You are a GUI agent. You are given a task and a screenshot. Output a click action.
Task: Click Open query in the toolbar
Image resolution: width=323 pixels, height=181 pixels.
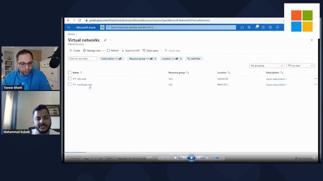click(x=150, y=50)
